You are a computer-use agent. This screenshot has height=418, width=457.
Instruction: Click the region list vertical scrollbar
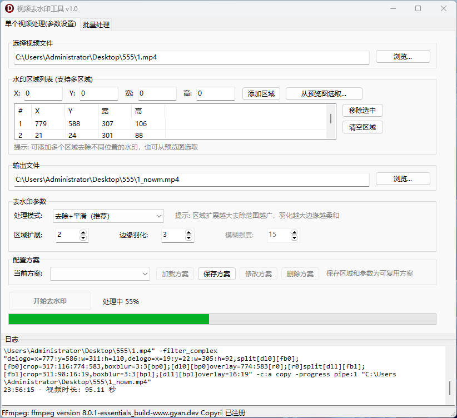[331, 119]
